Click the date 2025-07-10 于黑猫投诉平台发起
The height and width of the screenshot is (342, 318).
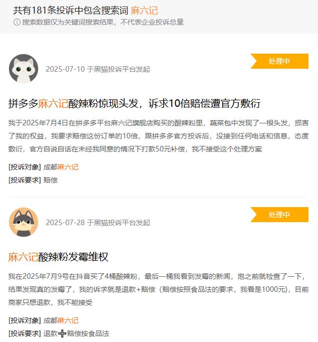click(98, 69)
